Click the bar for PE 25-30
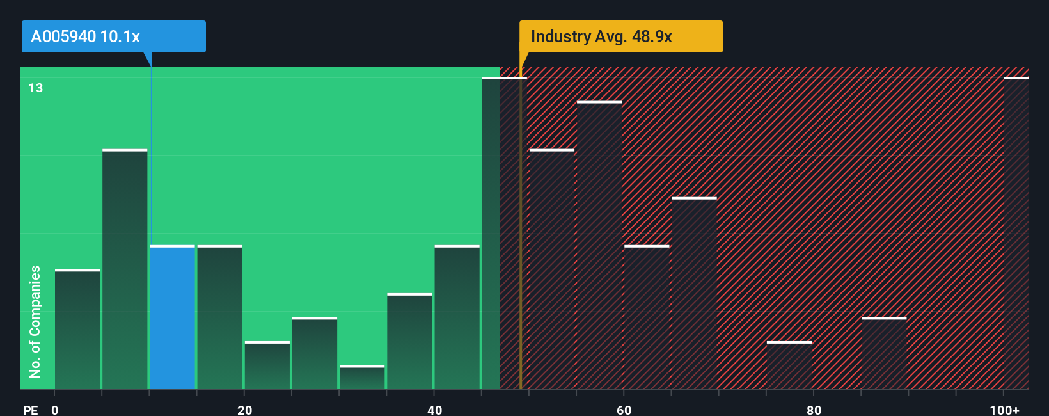The width and height of the screenshot is (1049, 416). click(x=315, y=353)
